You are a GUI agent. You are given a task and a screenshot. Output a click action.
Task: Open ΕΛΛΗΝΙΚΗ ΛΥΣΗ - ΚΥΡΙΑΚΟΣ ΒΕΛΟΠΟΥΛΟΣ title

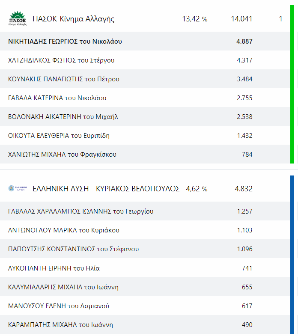(x=106, y=189)
